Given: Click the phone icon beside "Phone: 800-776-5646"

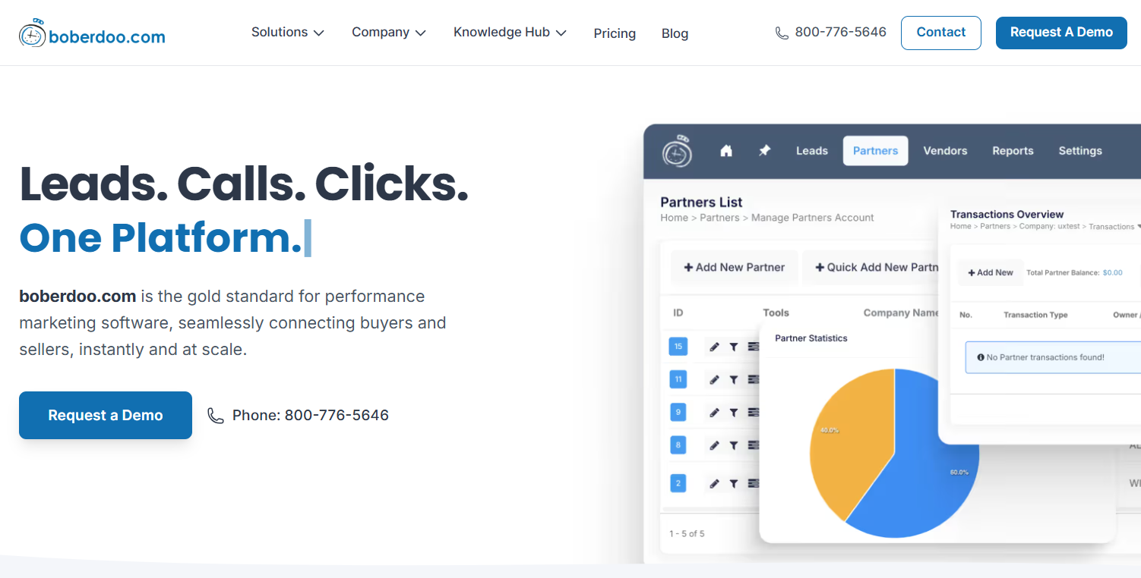Looking at the screenshot, I should pyautogui.click(x=216, y=415).
